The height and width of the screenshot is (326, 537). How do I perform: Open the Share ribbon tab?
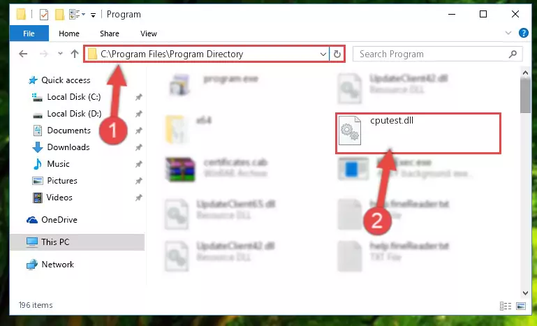pyautogui.click(x=110, y=34)
